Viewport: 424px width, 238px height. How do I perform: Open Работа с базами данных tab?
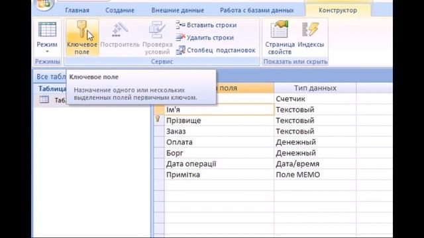coord(256,11)
